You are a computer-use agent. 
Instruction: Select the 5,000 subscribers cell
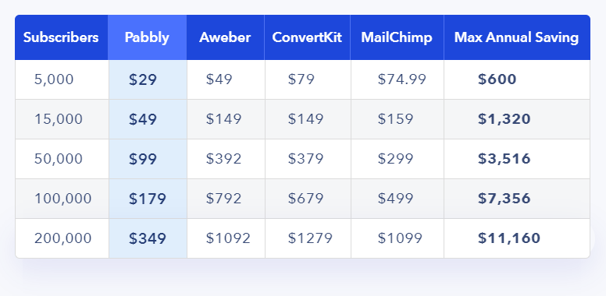point(54,79)
